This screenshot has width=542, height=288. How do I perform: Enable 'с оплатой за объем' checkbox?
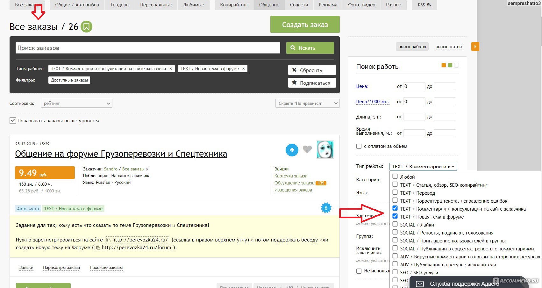359,146
